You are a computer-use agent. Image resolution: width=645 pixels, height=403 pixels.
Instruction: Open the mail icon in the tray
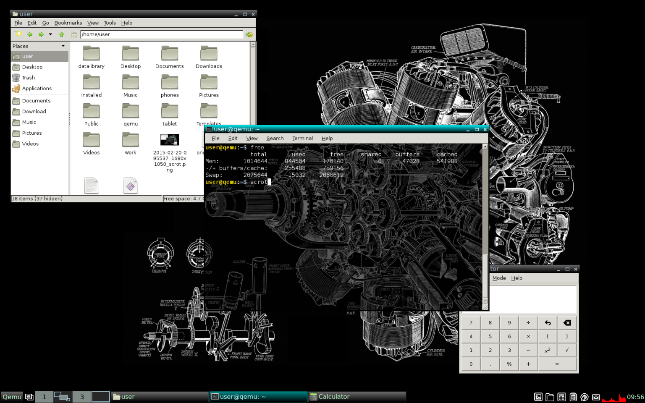[x=596, y=397]
